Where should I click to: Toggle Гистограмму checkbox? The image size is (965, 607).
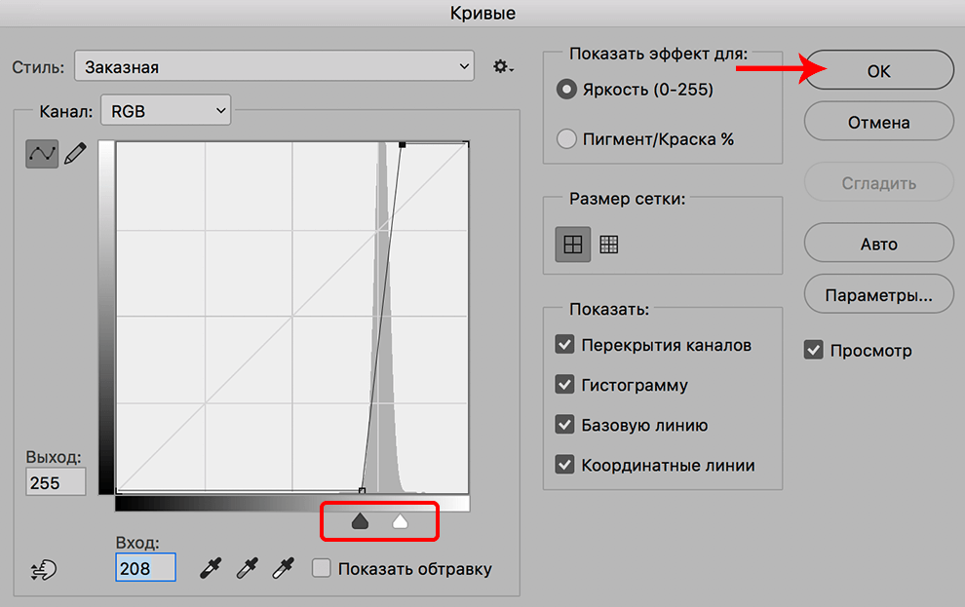[x=564, y=385]
